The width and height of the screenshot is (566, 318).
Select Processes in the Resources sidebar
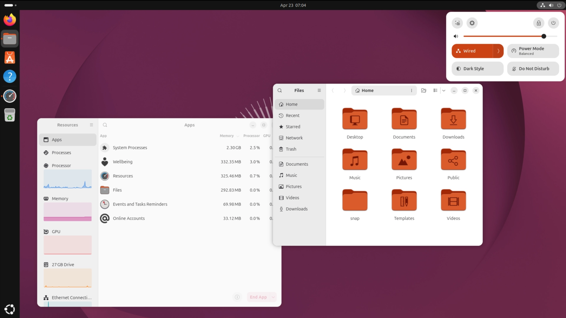61,153
